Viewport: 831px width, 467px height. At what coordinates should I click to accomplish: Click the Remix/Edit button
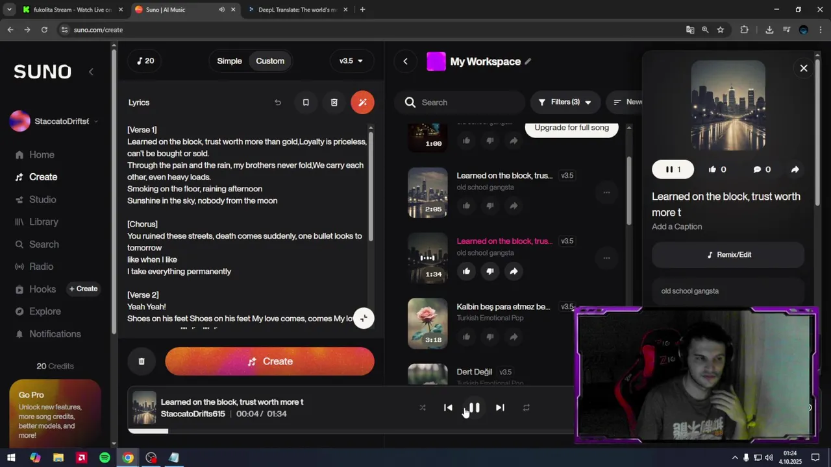click(728, 255)
